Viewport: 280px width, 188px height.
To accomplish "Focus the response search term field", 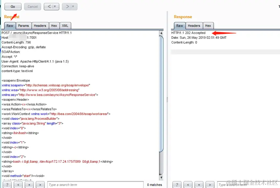I will [x=249, y=185].
